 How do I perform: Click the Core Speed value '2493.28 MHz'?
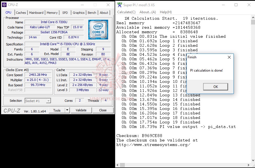[38, 75]
